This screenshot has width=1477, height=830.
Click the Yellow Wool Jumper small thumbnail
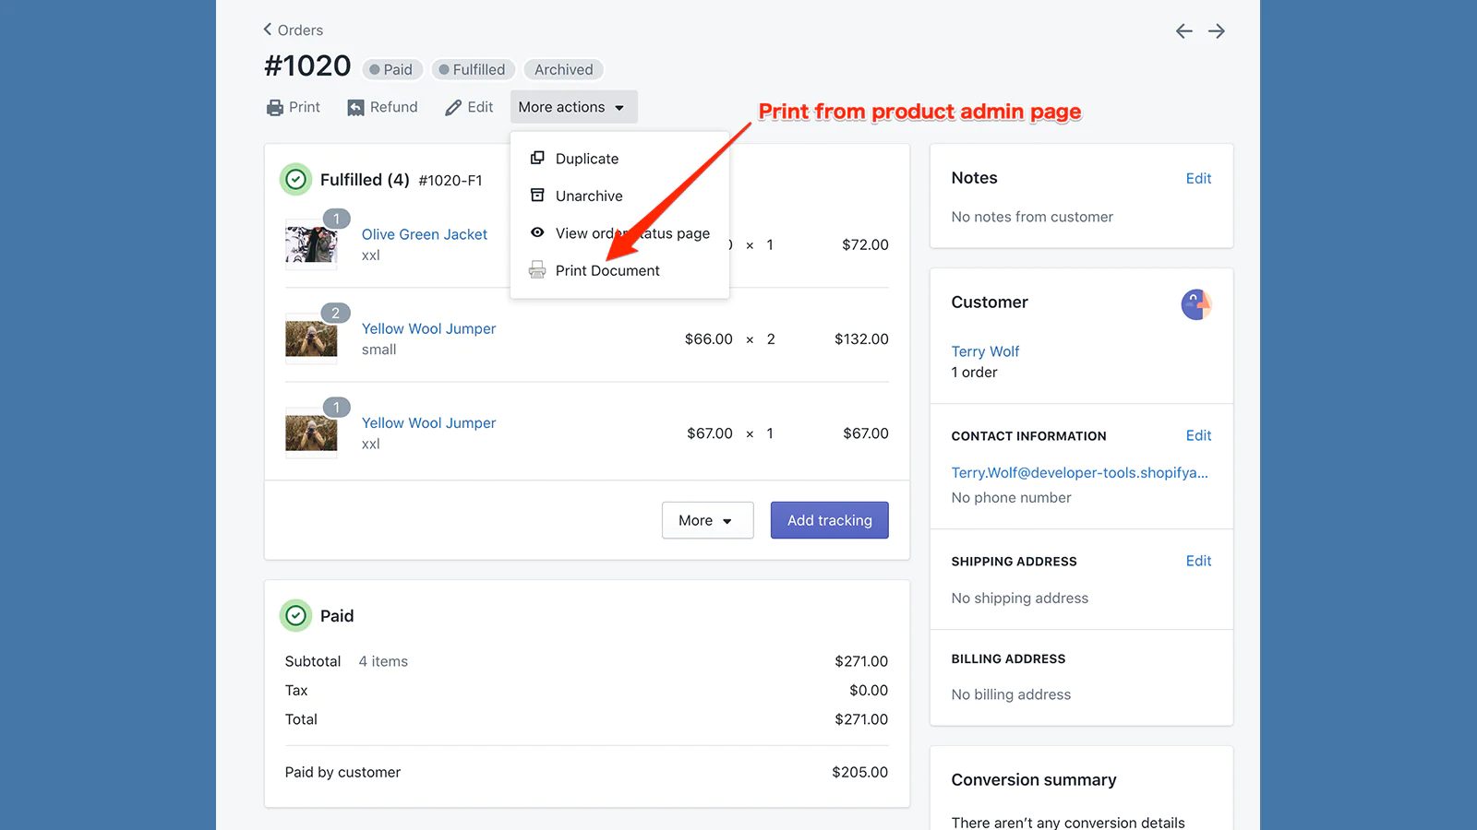[x=311, y=338]
